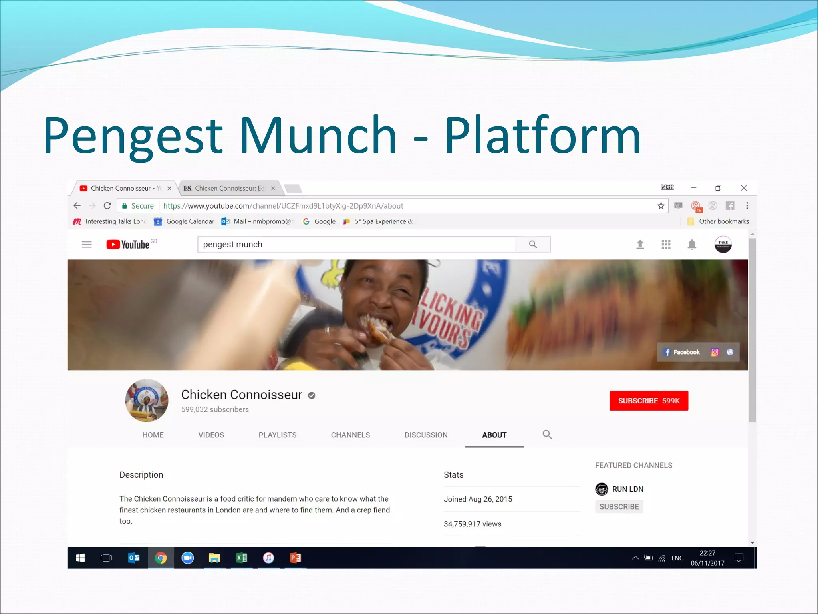
Task: Open Outlook from the taskbar
Action: (134, 558)
